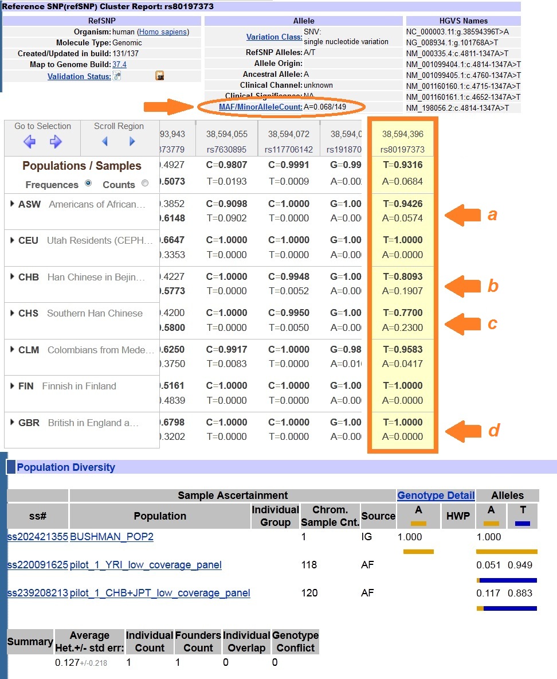Open the cluster validation status icon
This screenshot has height=679, width=557.
coord(117,76)
